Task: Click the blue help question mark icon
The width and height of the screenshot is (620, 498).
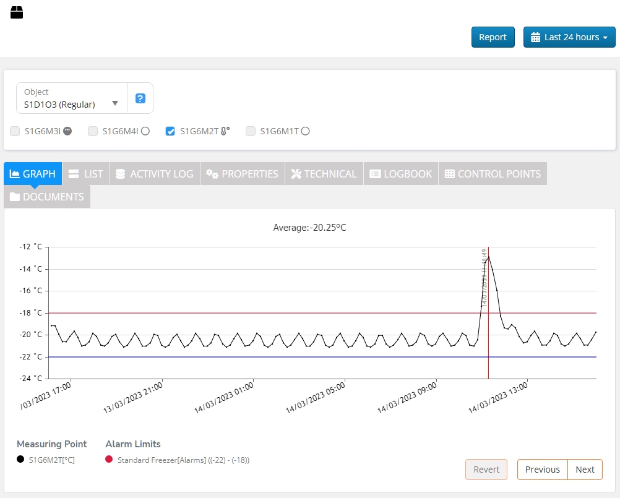Action: (140, 98)
